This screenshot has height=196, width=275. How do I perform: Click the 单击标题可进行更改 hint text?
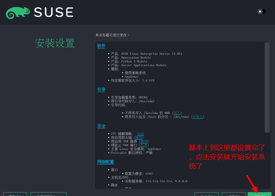pos(112,35)
